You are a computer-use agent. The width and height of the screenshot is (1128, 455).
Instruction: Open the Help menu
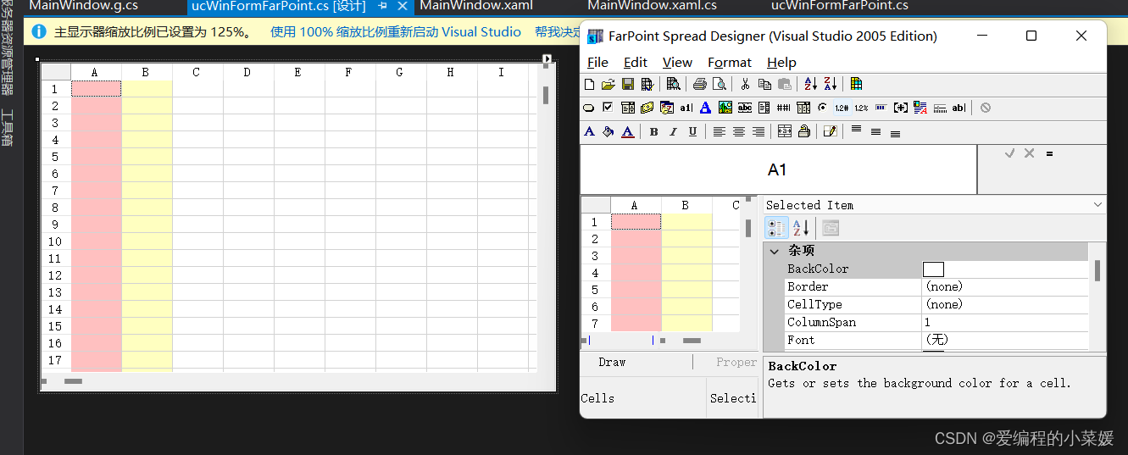[781, 62]
